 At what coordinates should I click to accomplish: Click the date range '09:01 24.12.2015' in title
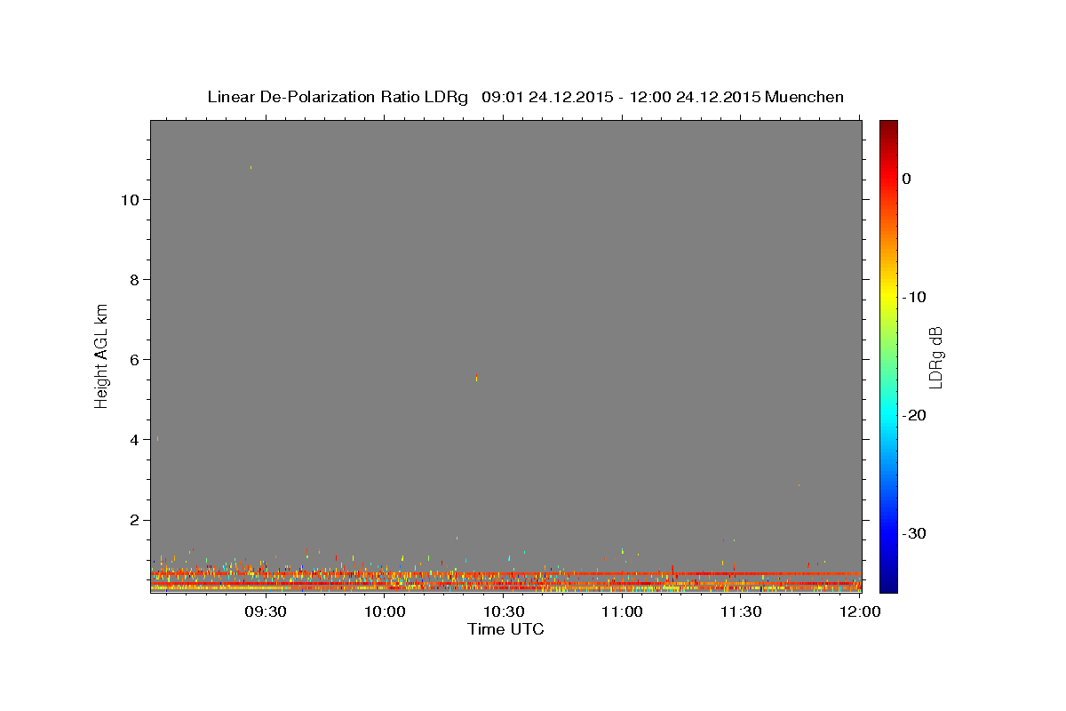546,97
